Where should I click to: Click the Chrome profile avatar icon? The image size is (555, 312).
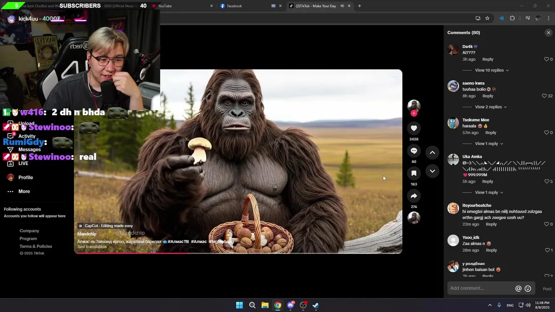click(x=538, y=18)
